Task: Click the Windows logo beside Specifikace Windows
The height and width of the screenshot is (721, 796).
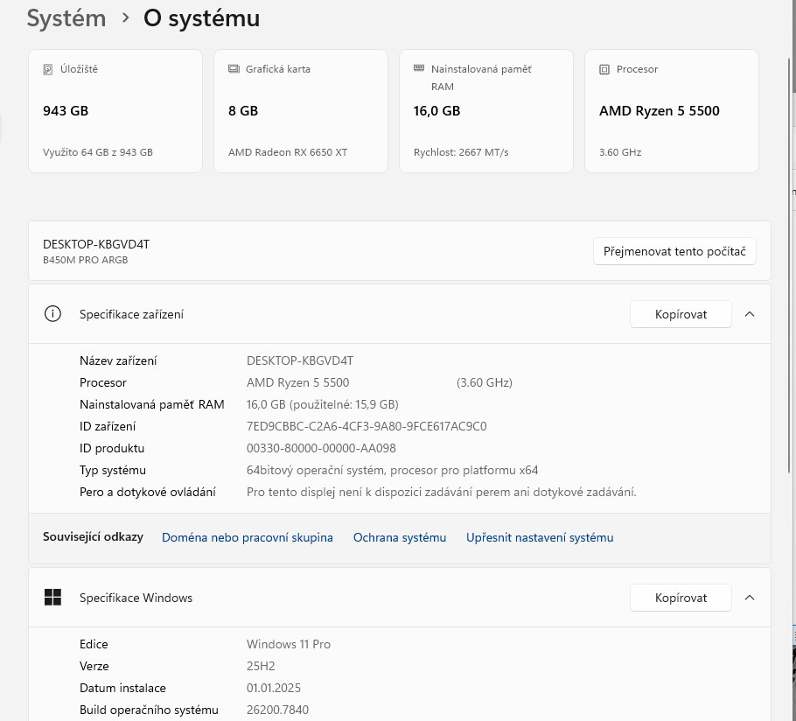Action: (52, 597)
